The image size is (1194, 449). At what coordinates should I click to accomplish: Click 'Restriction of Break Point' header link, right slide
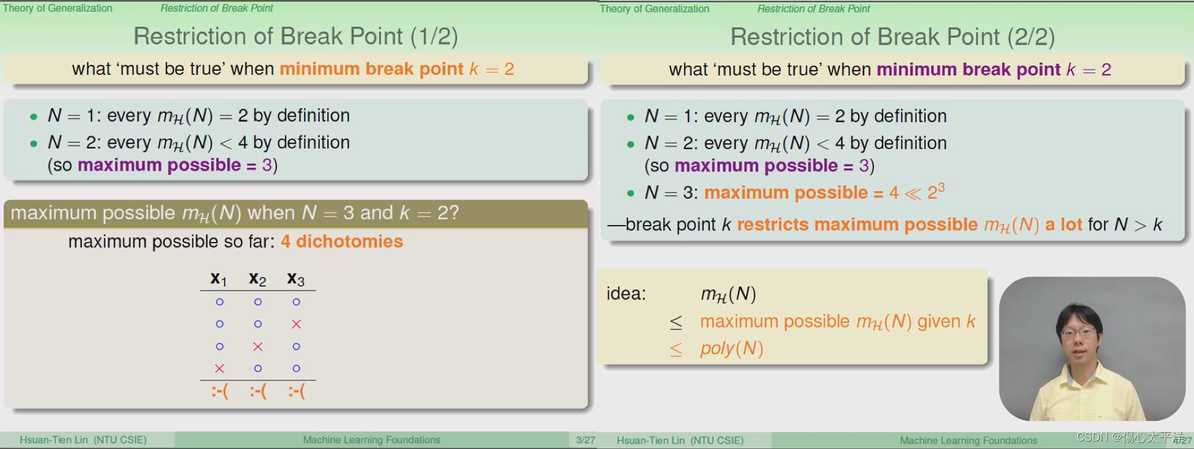pyautogui.click(x=814, y=9)
